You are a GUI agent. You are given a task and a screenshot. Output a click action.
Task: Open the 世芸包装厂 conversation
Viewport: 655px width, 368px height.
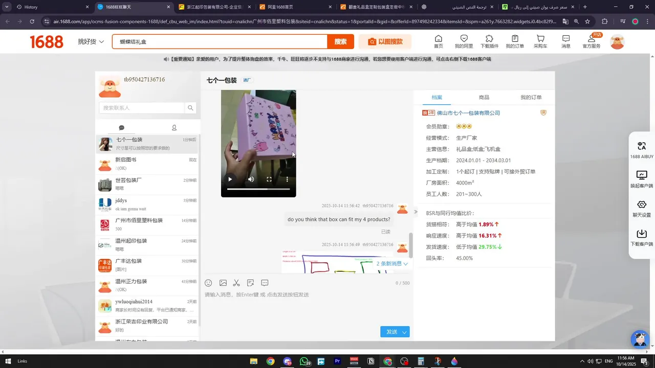(x=147, y=185)
